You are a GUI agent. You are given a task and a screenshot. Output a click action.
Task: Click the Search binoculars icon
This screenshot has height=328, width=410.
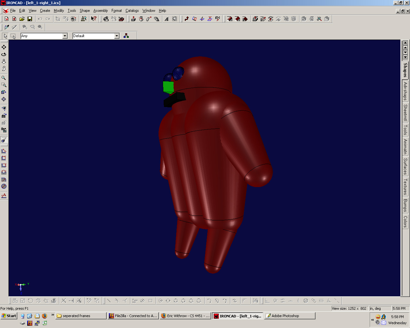pos(84,19)
